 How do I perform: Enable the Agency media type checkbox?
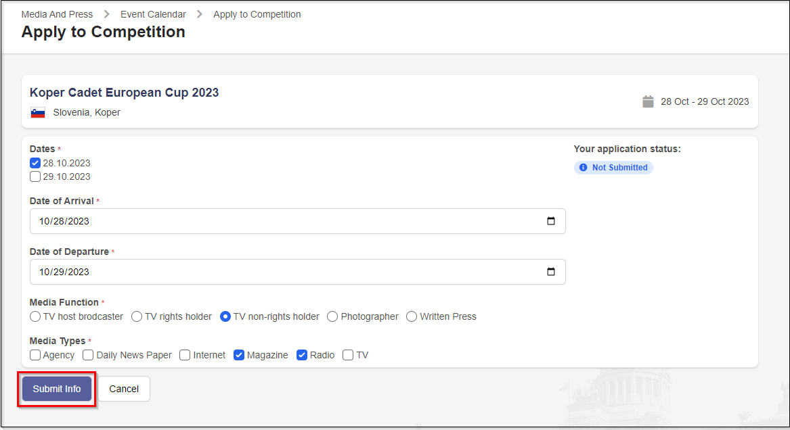[x=35, y=355]
